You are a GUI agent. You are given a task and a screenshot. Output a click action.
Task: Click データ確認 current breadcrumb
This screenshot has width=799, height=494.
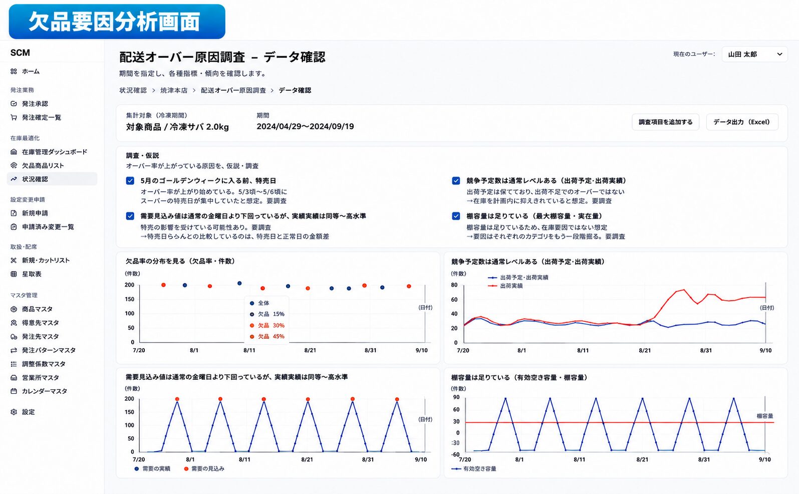[x=295, y=90]
